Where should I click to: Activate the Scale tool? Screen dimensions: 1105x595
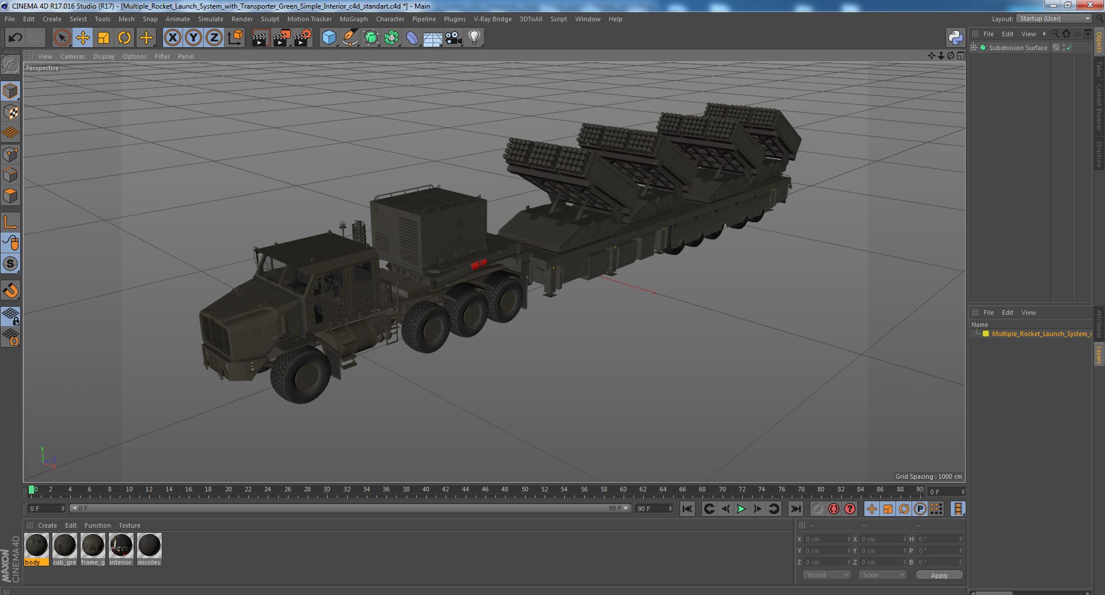pyautogui.click(x=104, y=38)
